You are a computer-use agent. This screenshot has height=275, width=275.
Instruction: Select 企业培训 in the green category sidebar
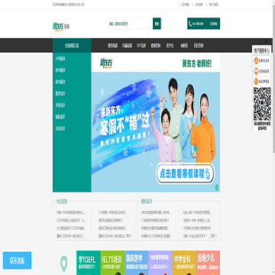[60, 128]
